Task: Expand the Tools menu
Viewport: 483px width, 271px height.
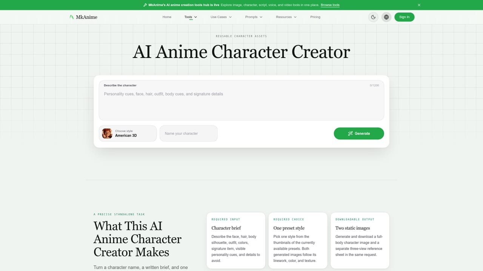Action: pyautogui.click(x=191, y=17)
